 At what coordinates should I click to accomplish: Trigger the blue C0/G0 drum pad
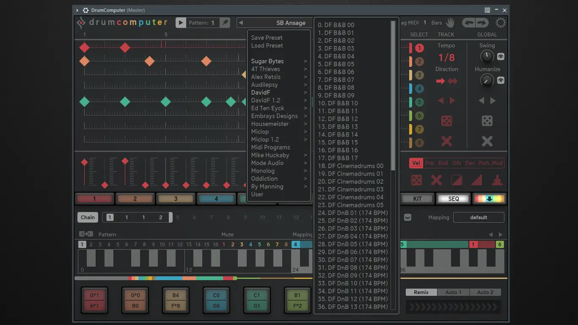tap(216, 300)
